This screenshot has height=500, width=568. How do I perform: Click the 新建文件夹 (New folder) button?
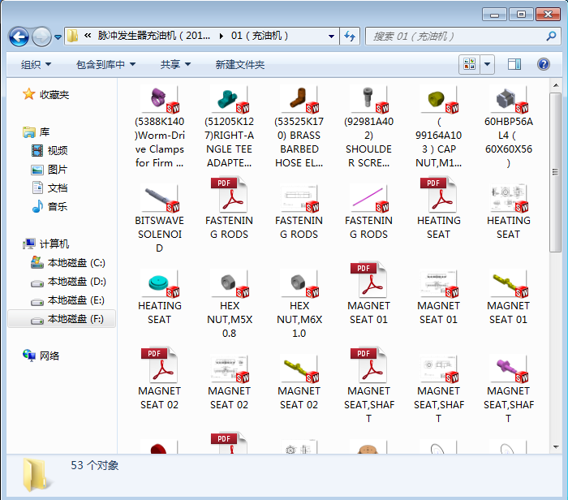pos(239,64)
